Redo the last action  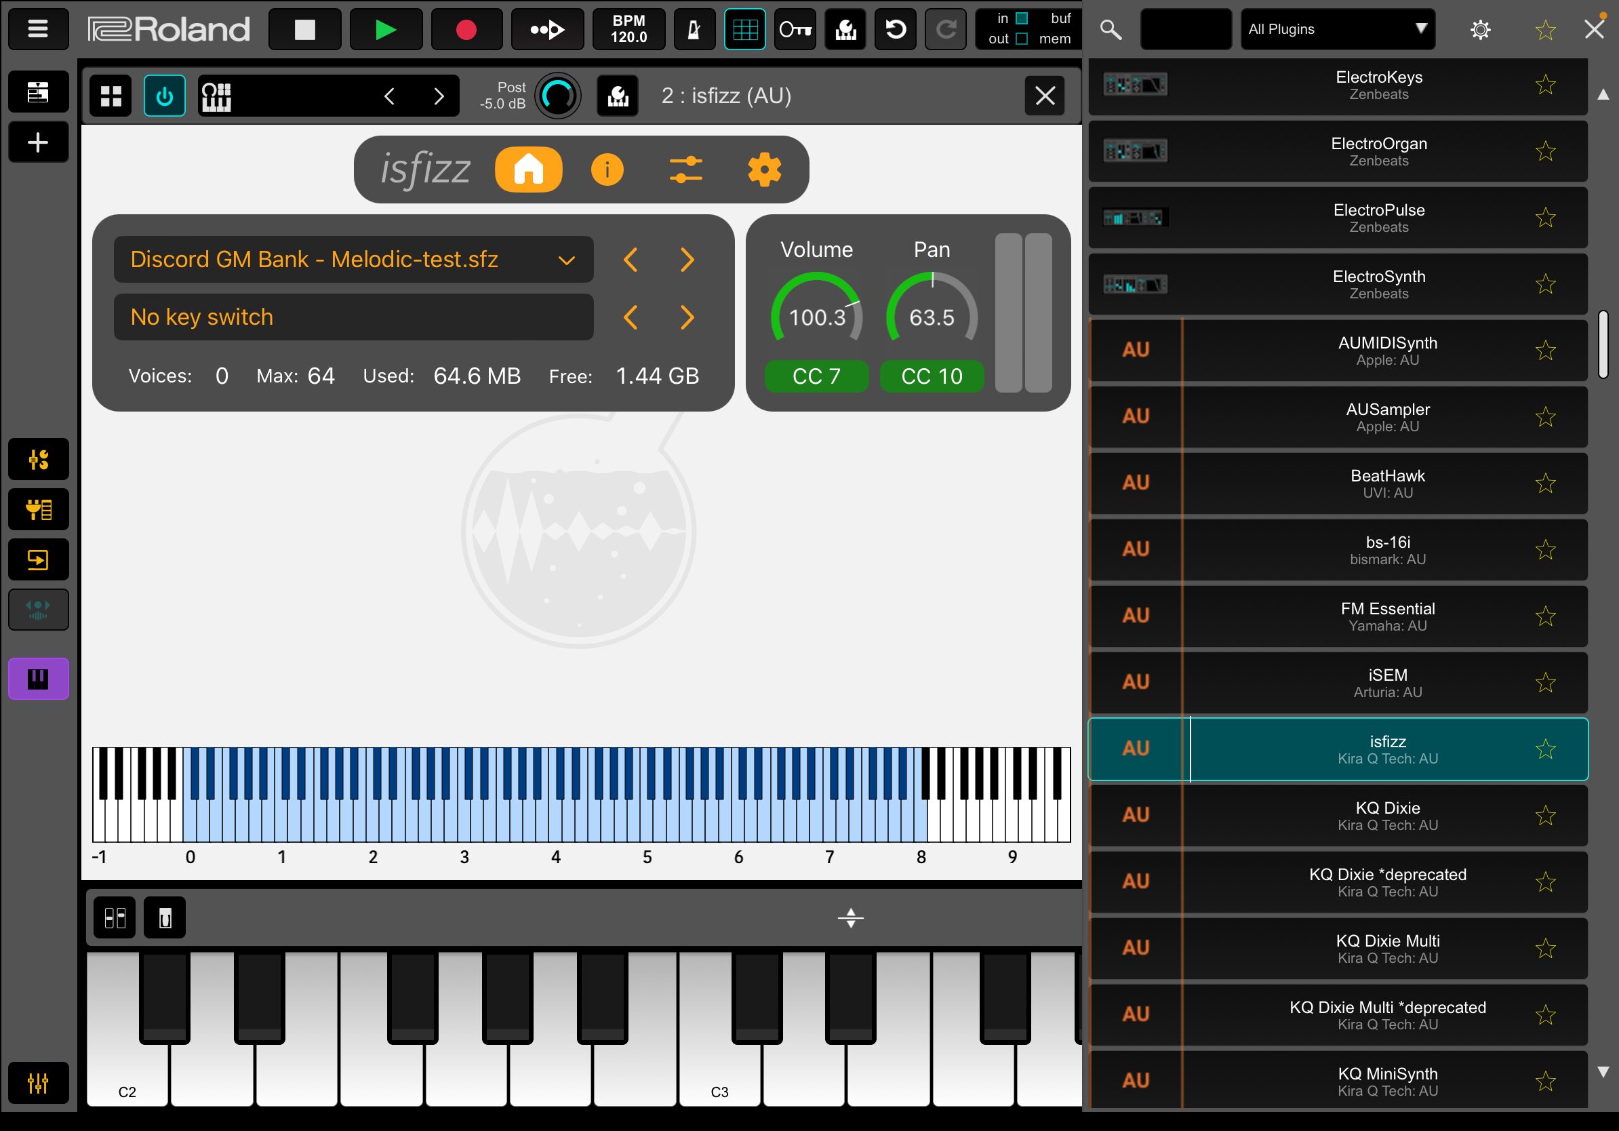tap(946, 29)
